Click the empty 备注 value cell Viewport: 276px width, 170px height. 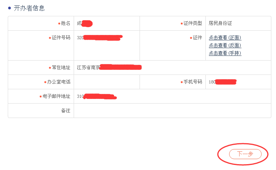click(172, 111)
